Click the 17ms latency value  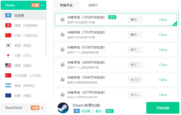[x=163, y=65]
